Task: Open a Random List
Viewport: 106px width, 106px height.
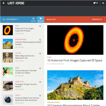Action: coord(97,19)
